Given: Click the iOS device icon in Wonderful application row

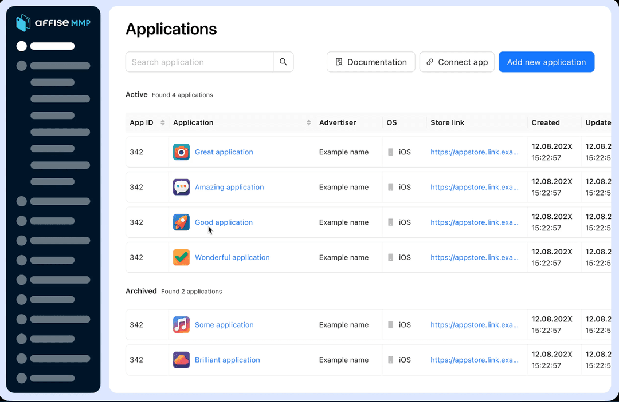Looking at the screenshot, I should (390, 257).
